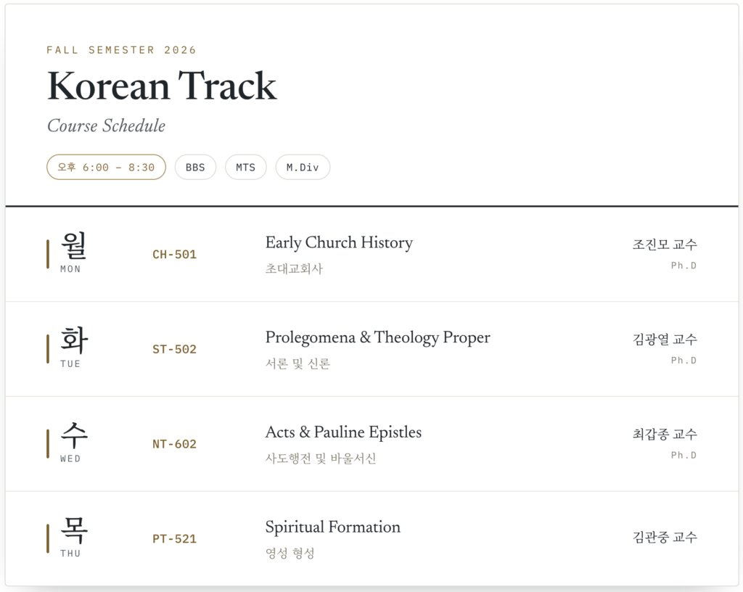Screen dimensions: 743x592
Task: Click the 수 WED day marker
Action: [73, 442]
